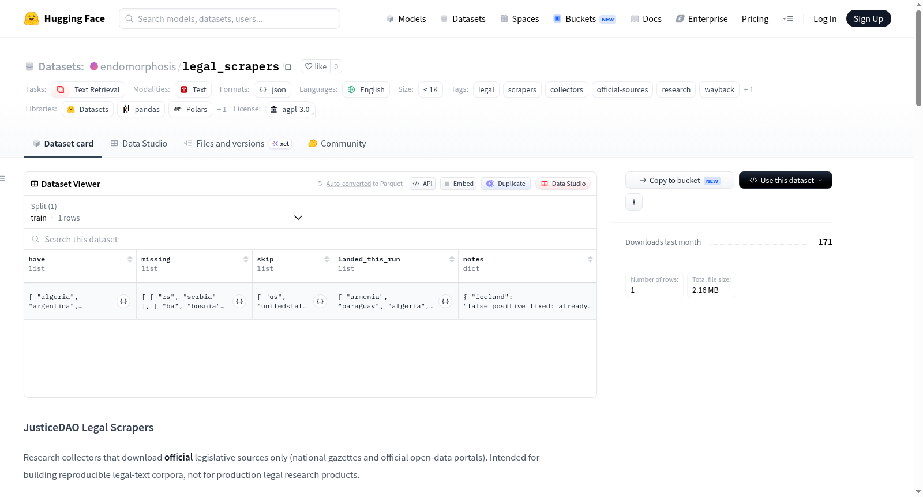Sort by the 'have' column

130,260
